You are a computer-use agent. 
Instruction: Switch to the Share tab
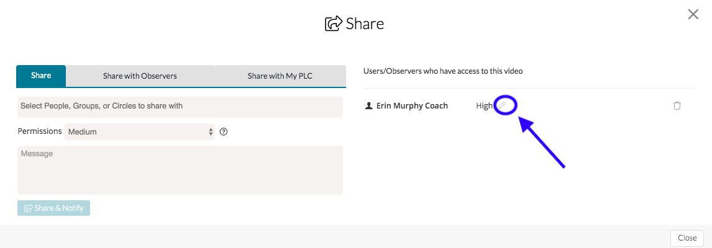[41, 76]
